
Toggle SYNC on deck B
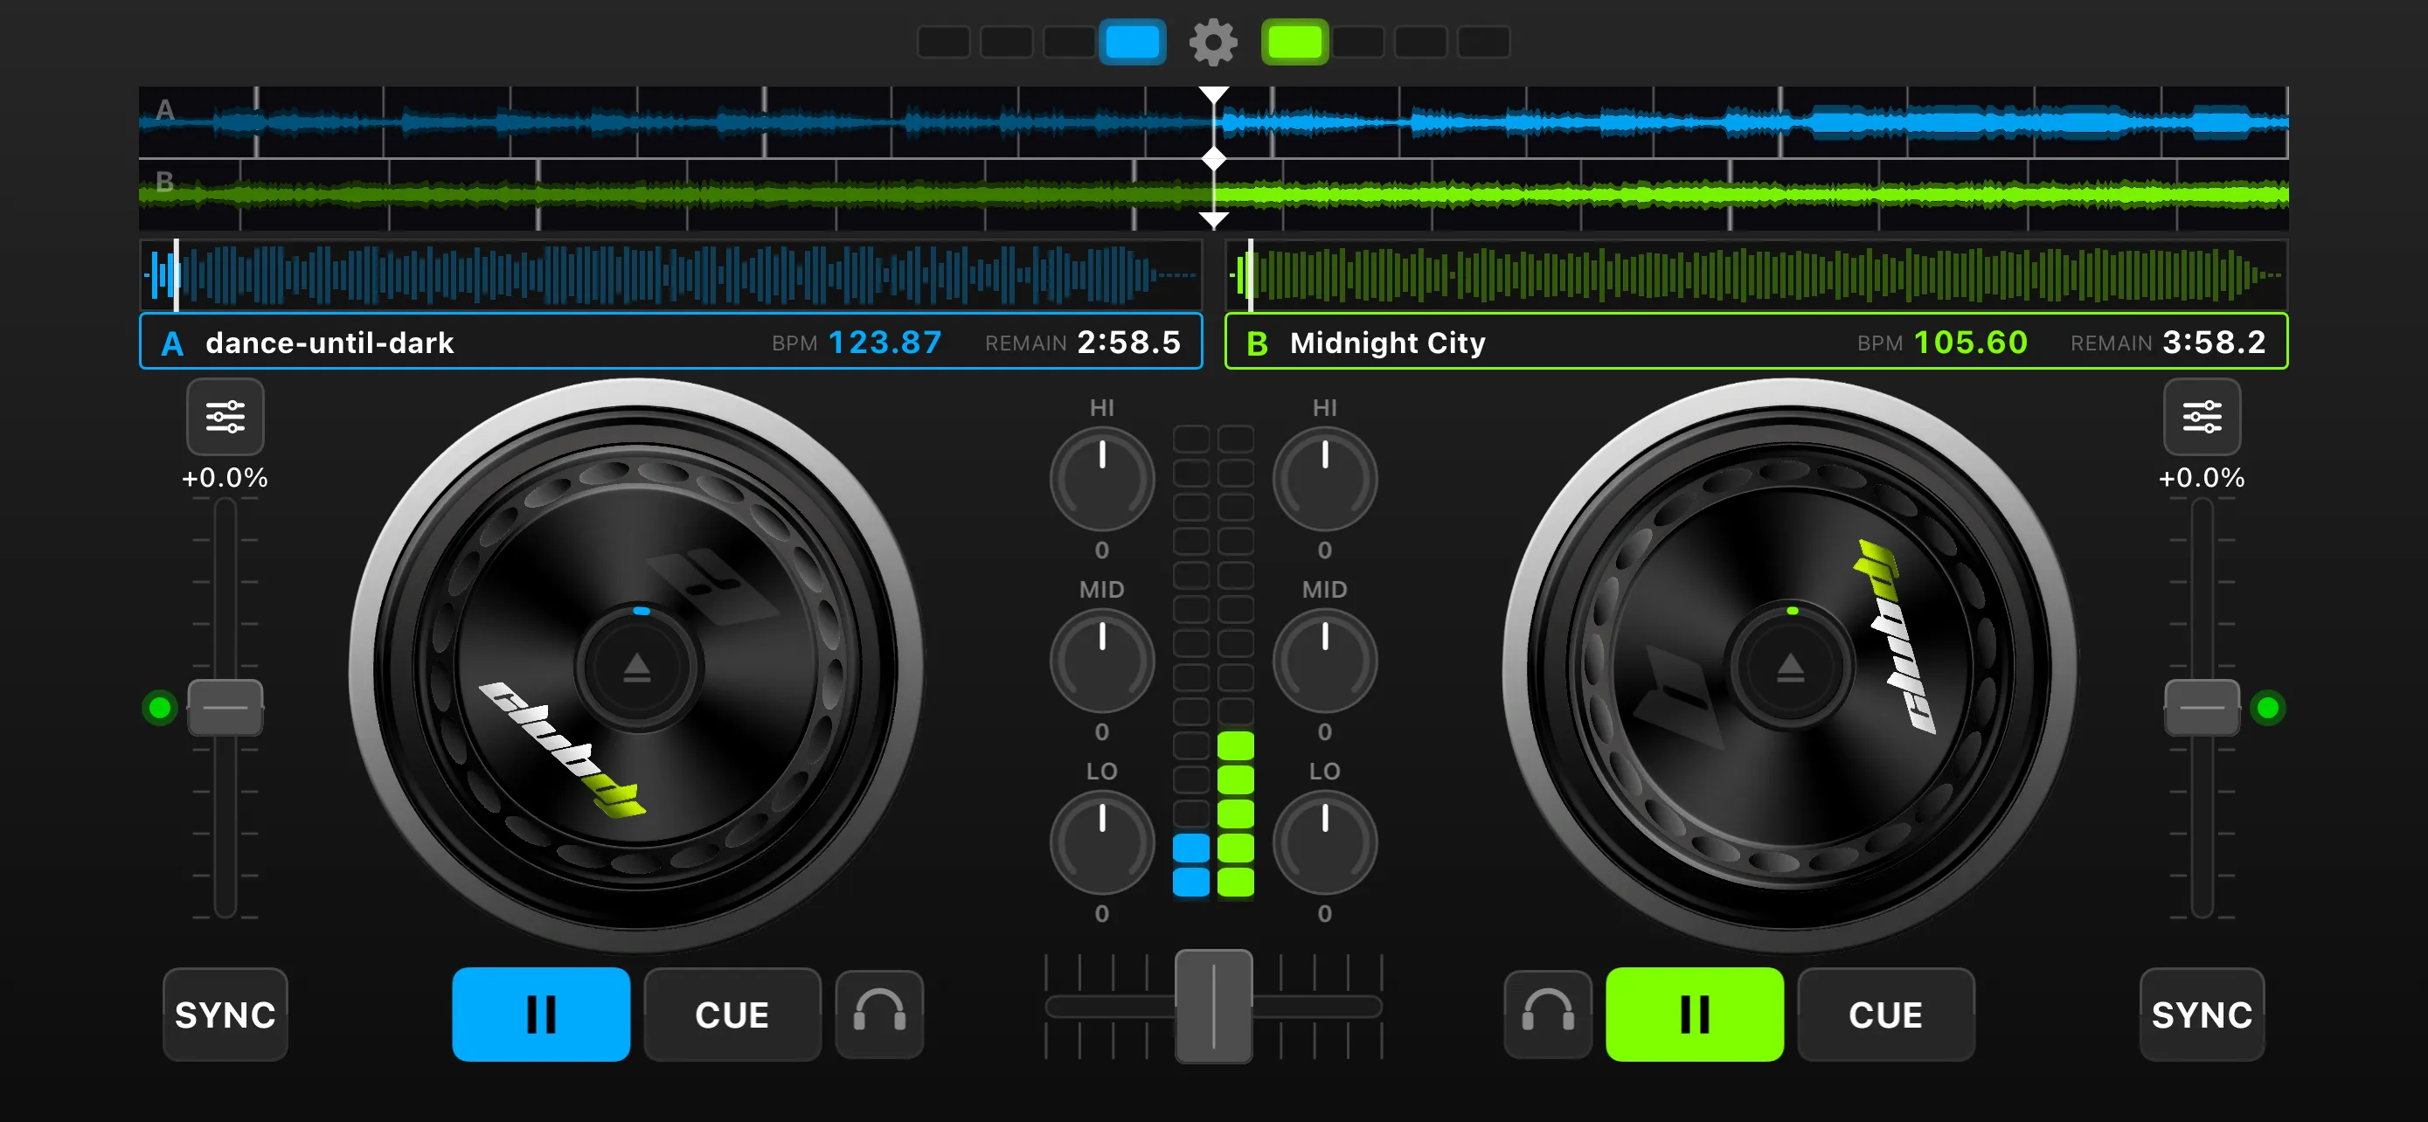[x=2201, y=1014]
